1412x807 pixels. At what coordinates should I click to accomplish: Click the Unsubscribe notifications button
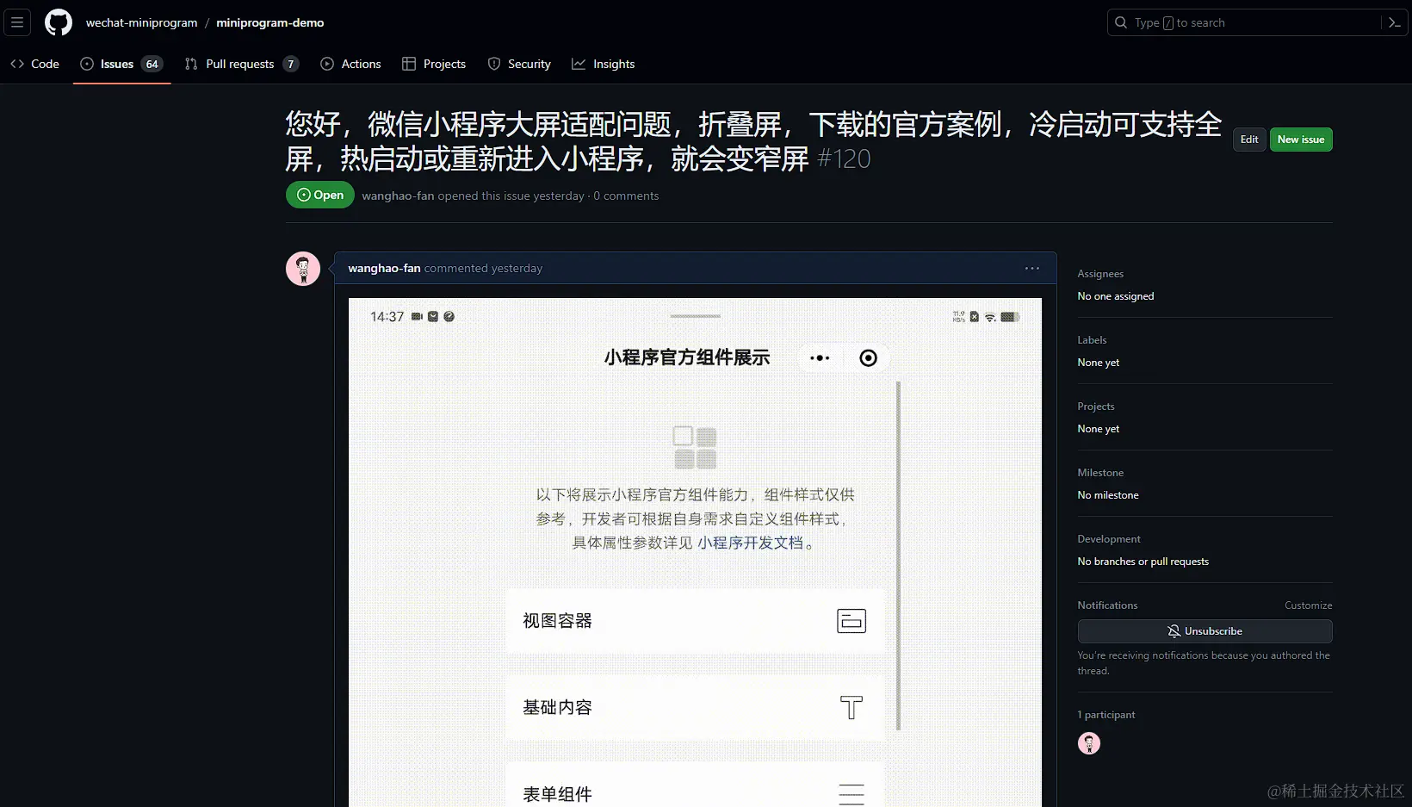click(1205, 631)
